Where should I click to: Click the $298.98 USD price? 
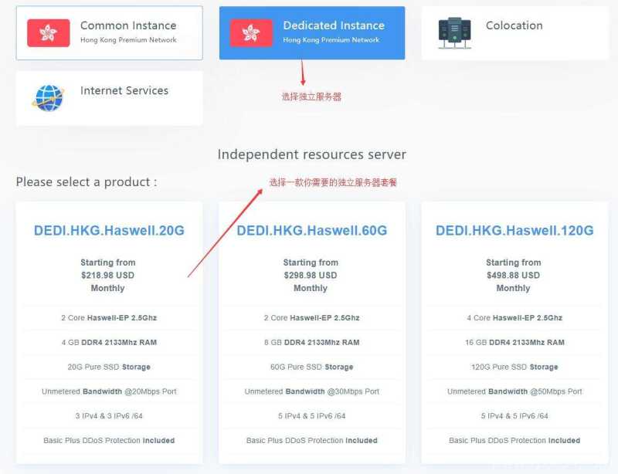(311, 275)
